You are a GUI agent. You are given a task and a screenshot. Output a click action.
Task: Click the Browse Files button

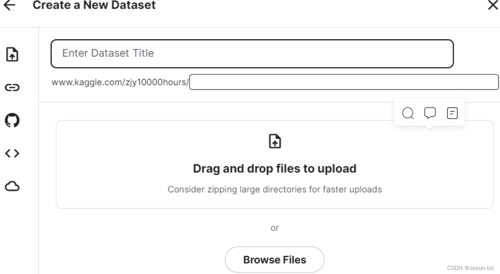275,259
